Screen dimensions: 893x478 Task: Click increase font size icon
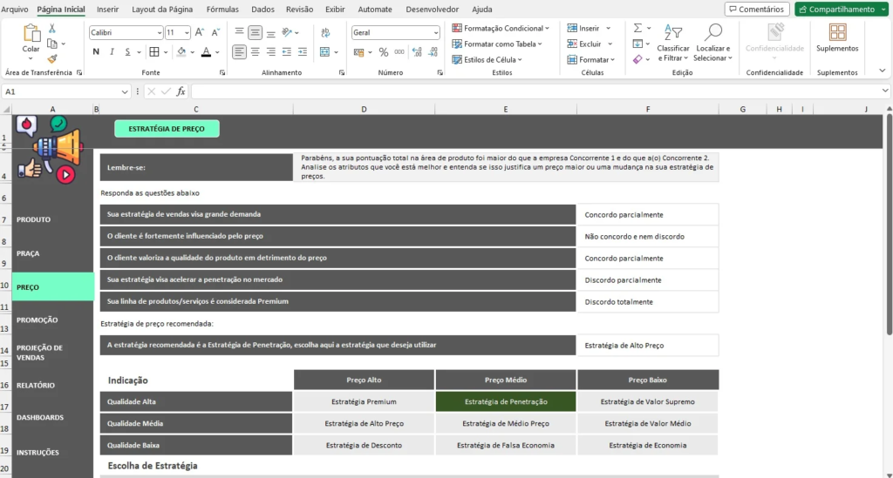point(201,32)
